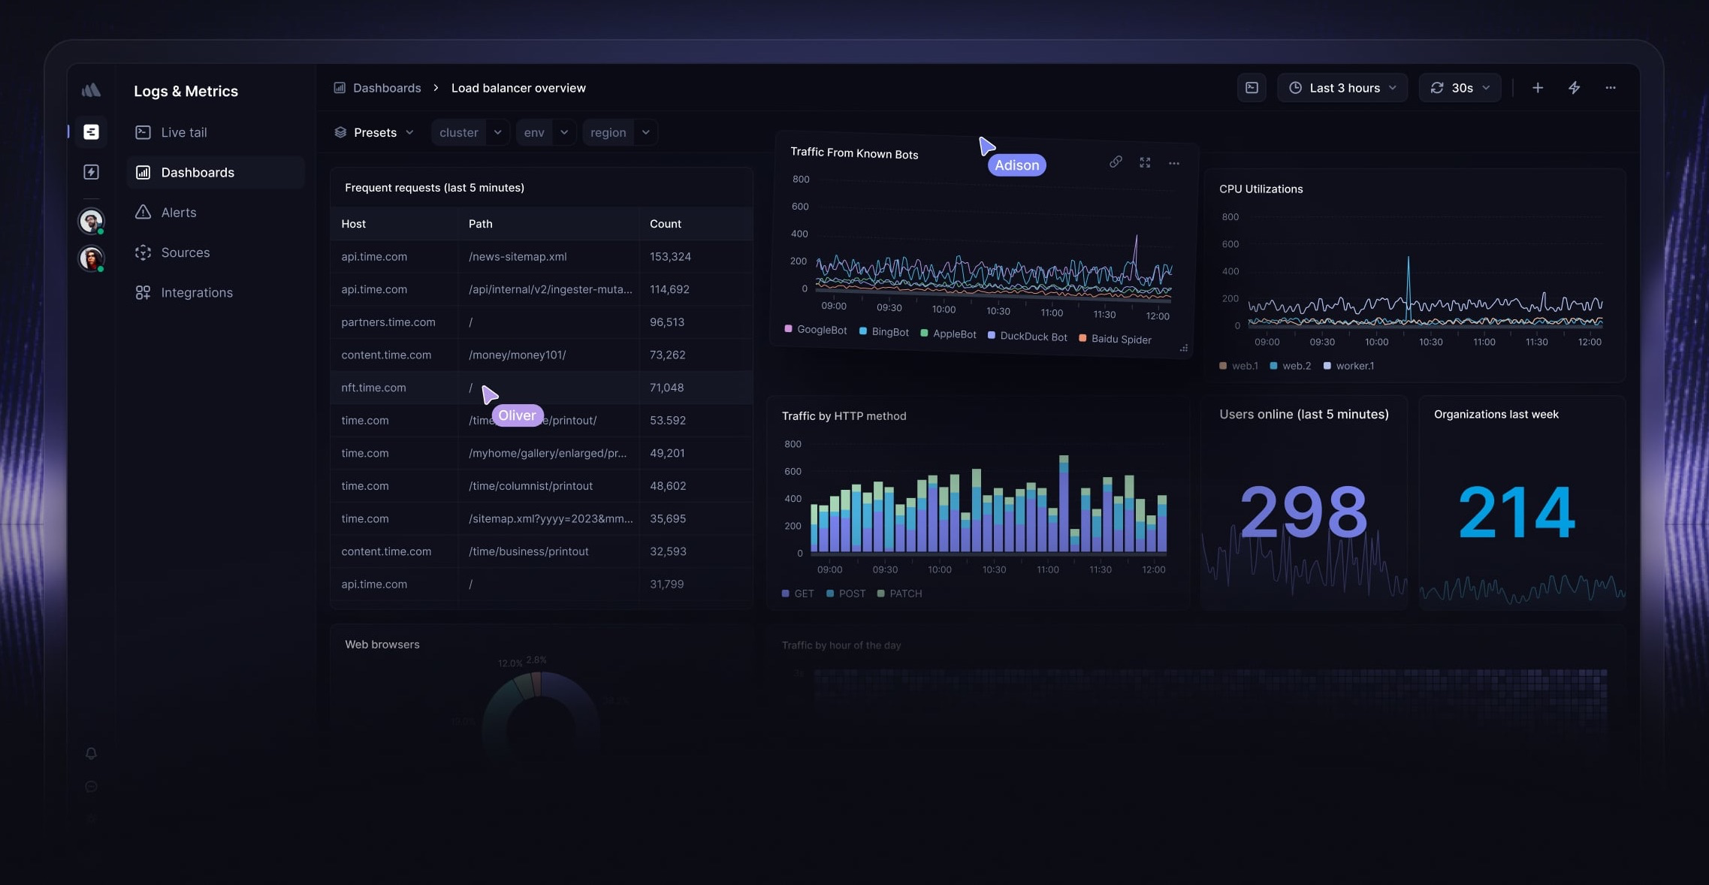The height and width of the screenshot is (885, 1709).
Task: Select Integrations in the sidebar menu
Action: point(196,292)
